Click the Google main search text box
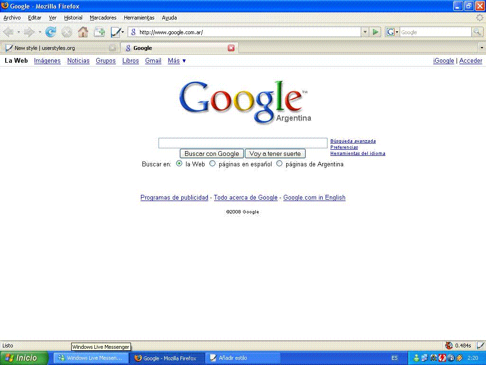The image size is (486, 365). point(243,143)
